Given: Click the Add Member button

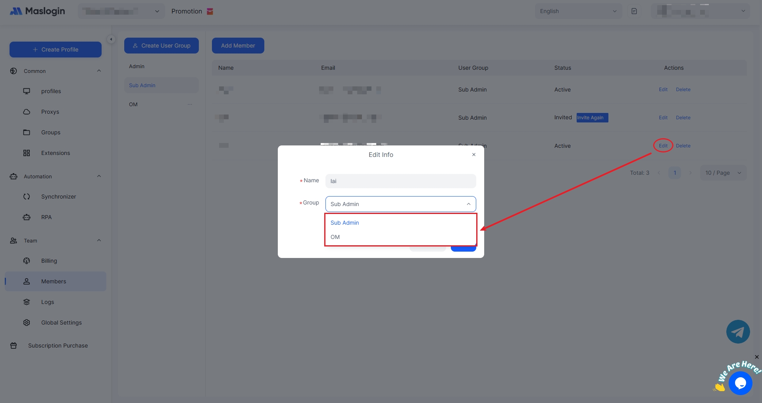Looking at the screenshot, I should coord(238,46).
